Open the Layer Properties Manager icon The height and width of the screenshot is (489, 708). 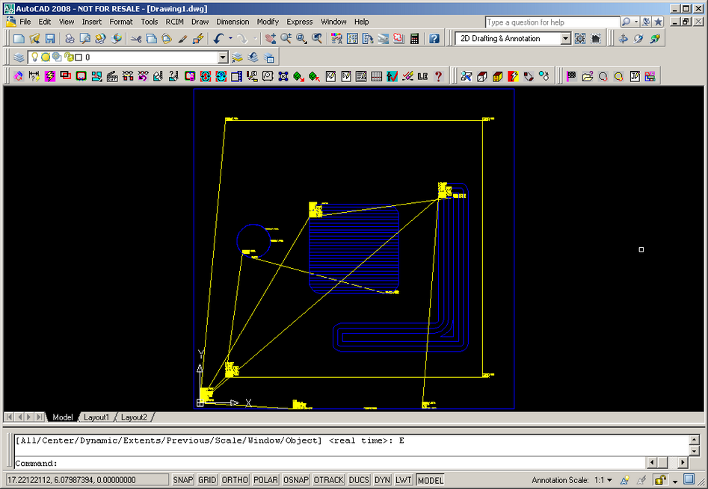click(19, 57)
